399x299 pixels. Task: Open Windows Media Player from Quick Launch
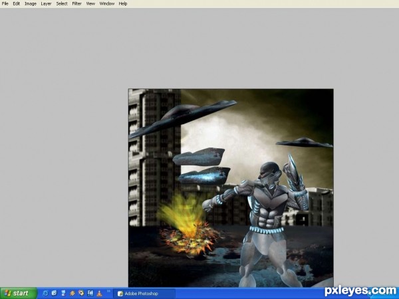coord(81,294)
